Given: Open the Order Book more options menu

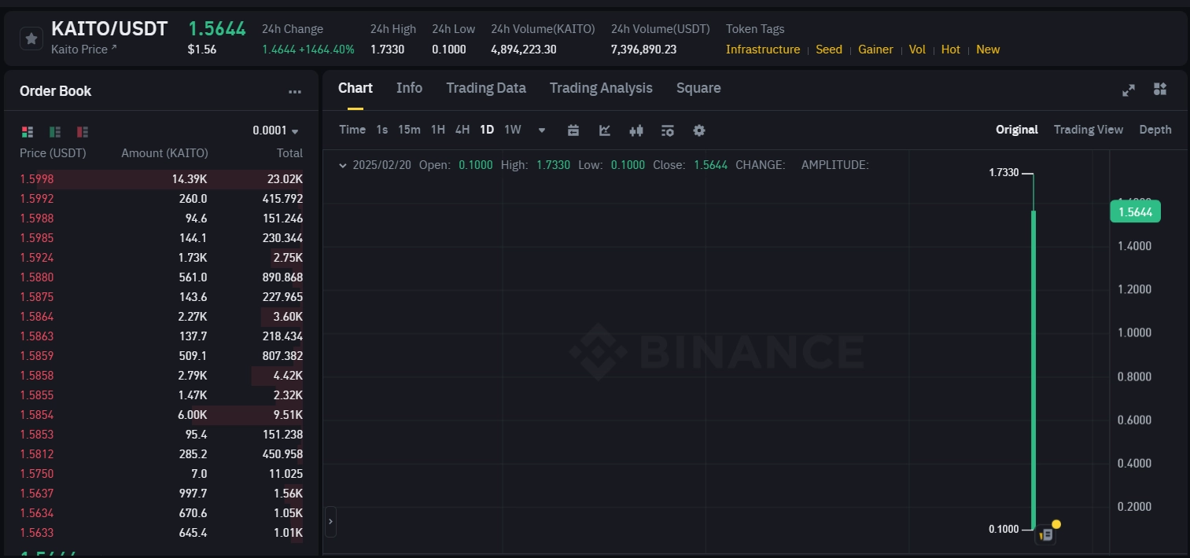Looking at the screenshot, I should coord(295,91).
